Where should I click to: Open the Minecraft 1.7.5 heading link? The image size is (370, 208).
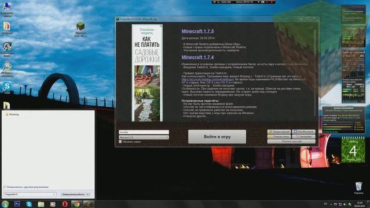point(198,31)
